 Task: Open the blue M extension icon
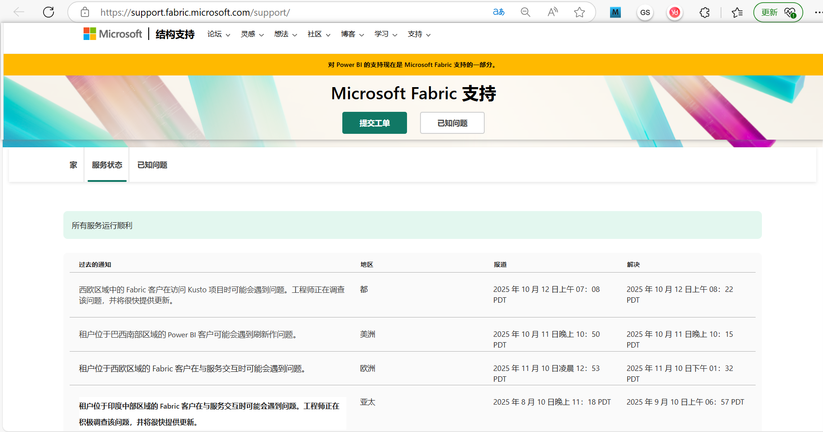coord(615,13)
